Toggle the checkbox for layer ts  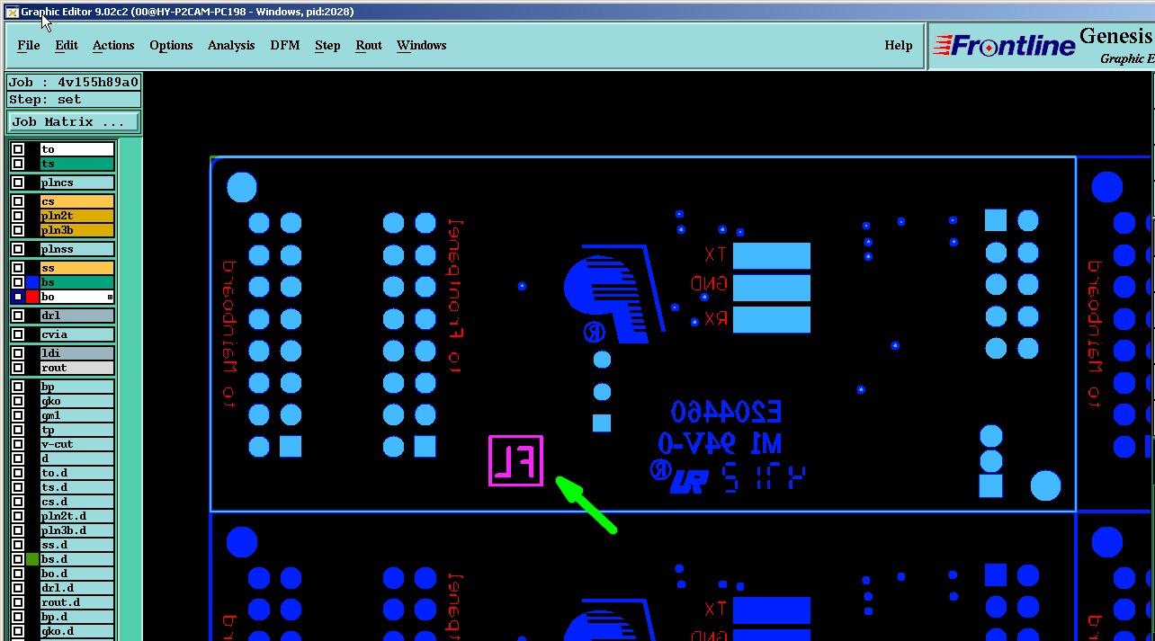coord(18,164)
